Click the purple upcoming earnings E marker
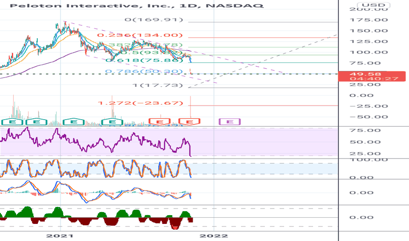Viewport: 409px width, 241px height. tap(230, 122)
